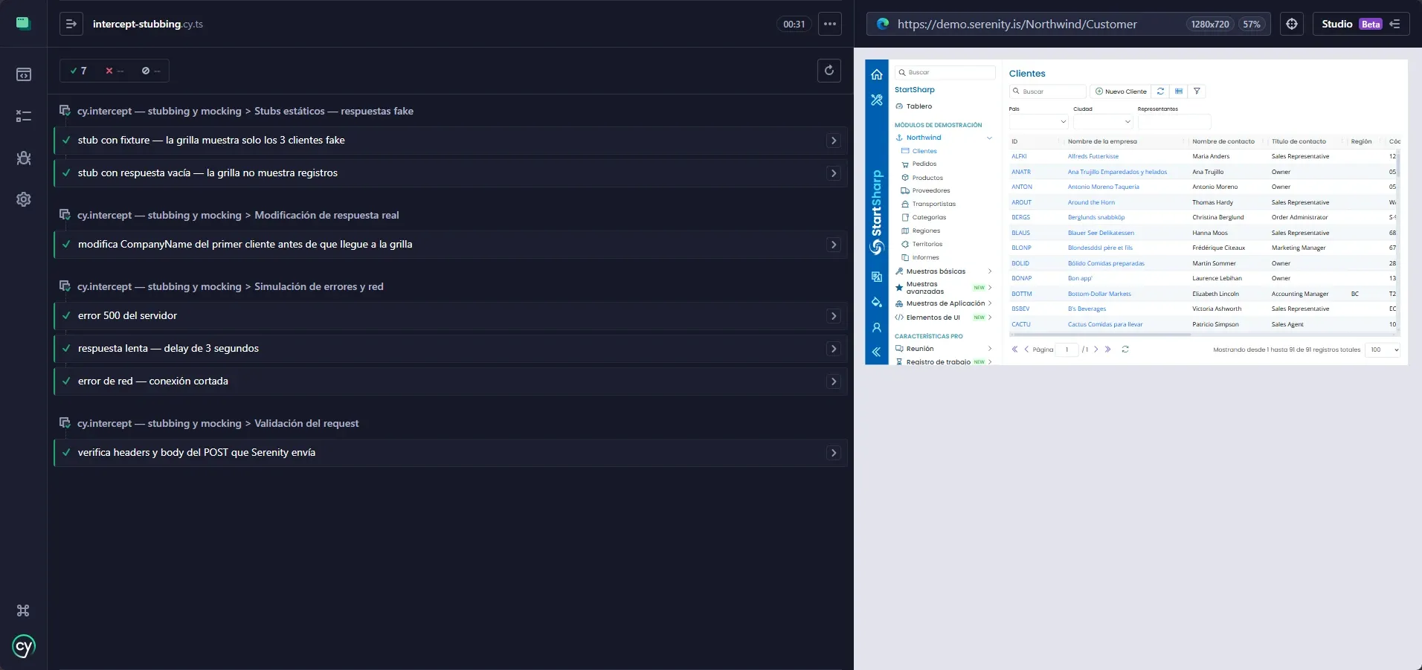Focus the Clientes grid Buscar search field

click(1048, 91)
